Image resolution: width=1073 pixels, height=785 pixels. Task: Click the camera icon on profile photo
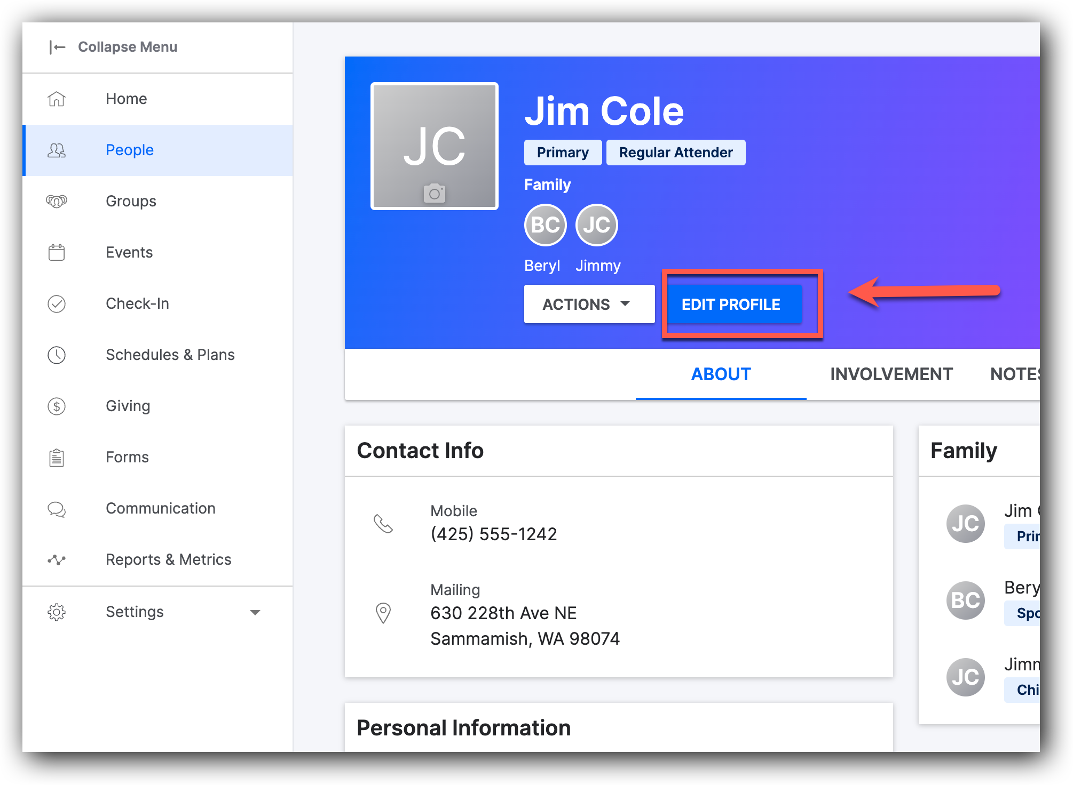(x=434, y=193)
